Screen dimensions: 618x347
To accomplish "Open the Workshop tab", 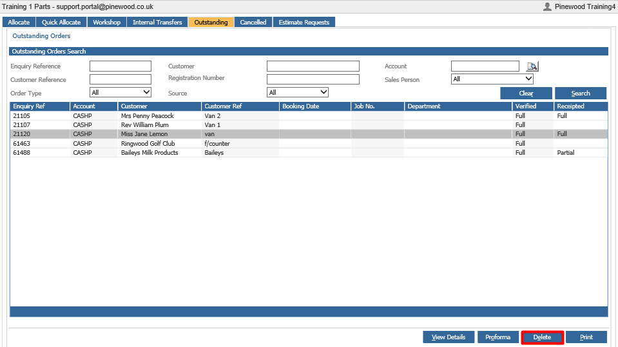I will tap(107, 22).
